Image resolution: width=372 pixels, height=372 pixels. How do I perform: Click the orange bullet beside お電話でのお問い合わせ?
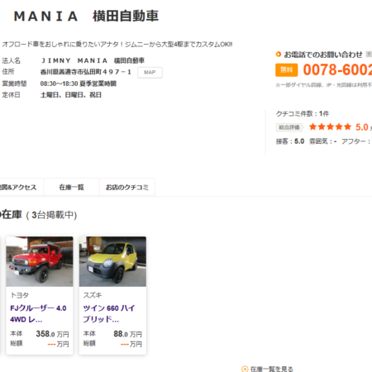279,55
